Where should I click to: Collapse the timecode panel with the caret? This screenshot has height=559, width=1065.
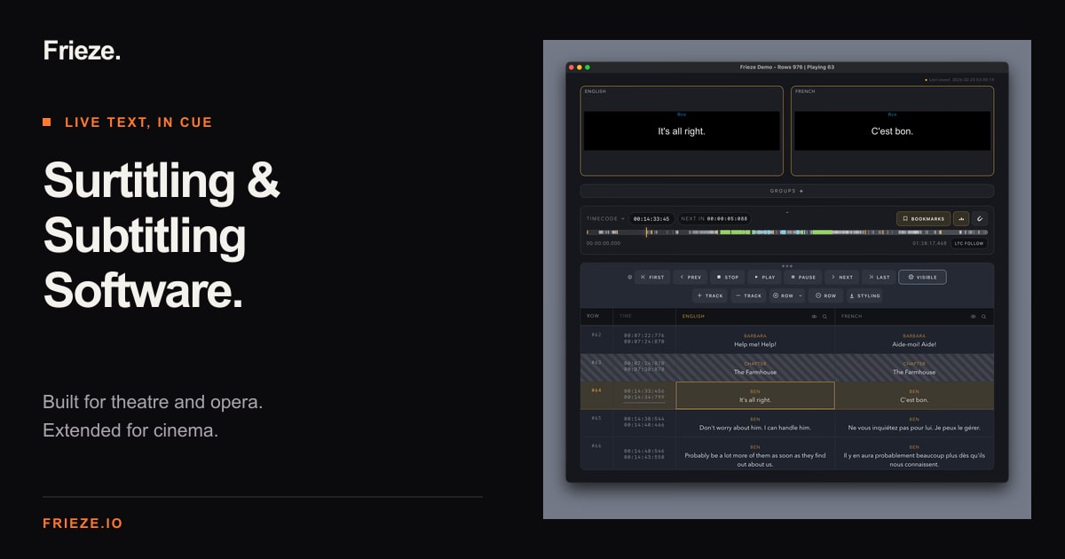coord(786,213)
